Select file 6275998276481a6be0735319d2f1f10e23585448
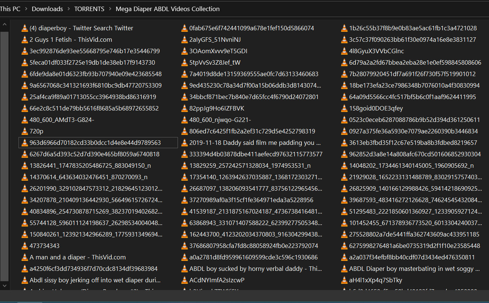 [x=415, y=246]
